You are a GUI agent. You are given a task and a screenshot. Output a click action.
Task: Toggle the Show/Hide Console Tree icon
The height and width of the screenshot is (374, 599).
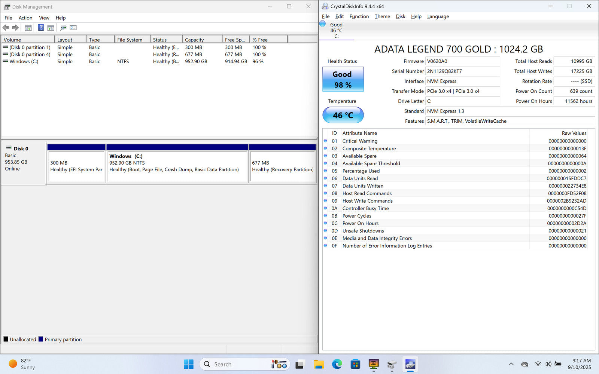[28, 28]
